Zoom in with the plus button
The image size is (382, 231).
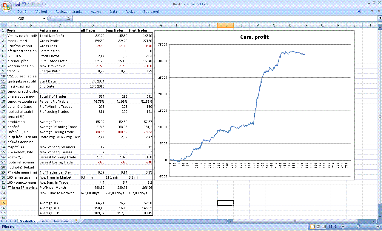(378, 227)
